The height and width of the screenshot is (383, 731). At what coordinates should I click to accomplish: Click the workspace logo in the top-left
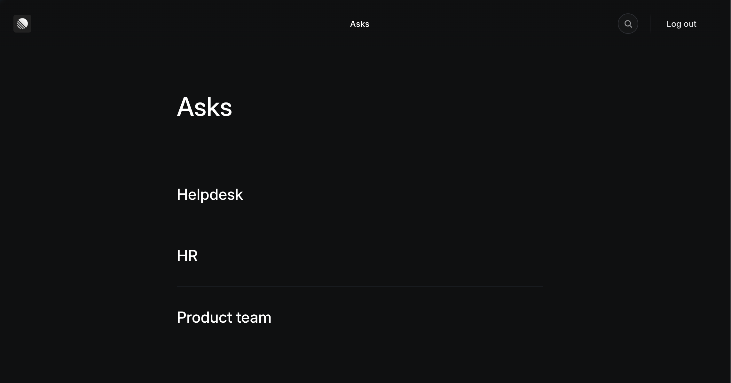pos(22,23)
